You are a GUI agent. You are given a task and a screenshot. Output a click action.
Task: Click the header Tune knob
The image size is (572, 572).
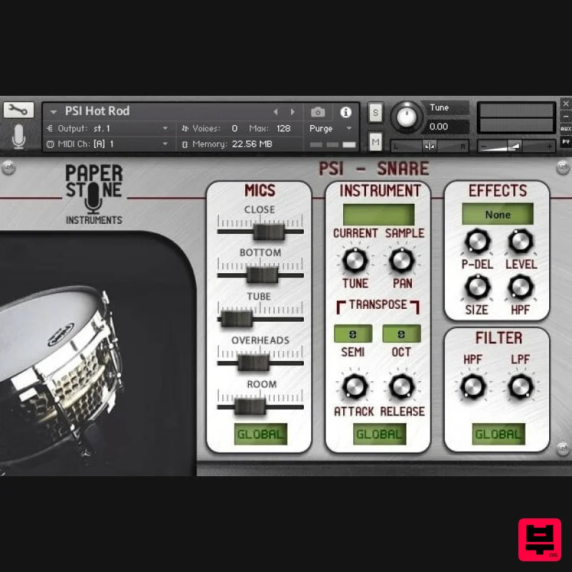(x=406, y=117)
